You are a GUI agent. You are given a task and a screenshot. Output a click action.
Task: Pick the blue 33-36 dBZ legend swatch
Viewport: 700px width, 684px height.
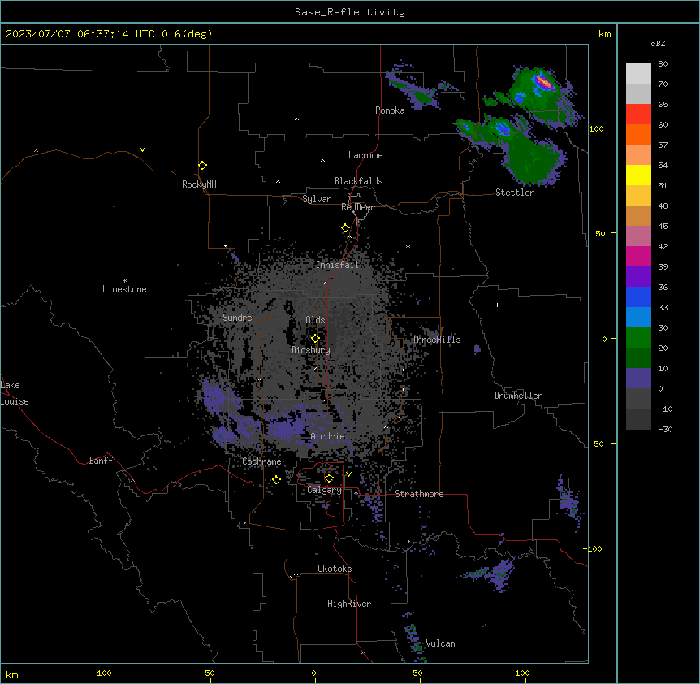click(638, 297)
